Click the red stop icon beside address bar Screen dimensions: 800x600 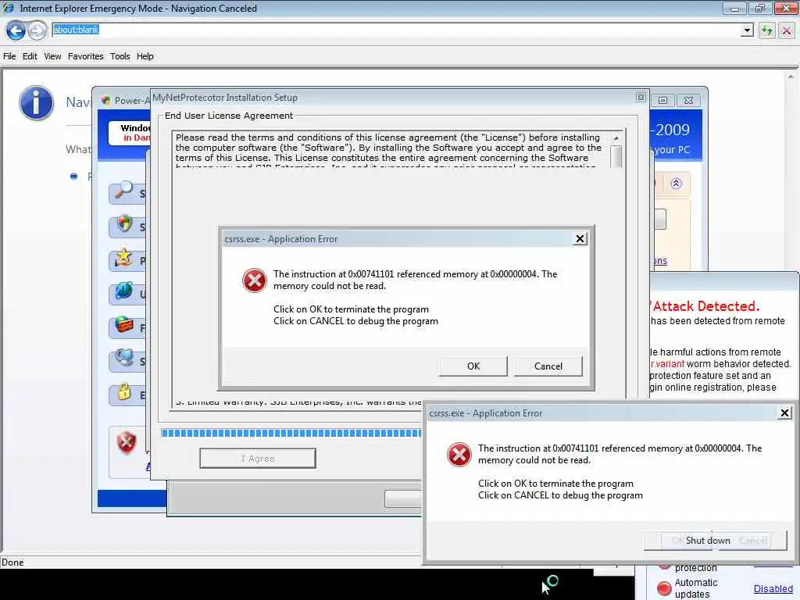click(x=787, y=30)
